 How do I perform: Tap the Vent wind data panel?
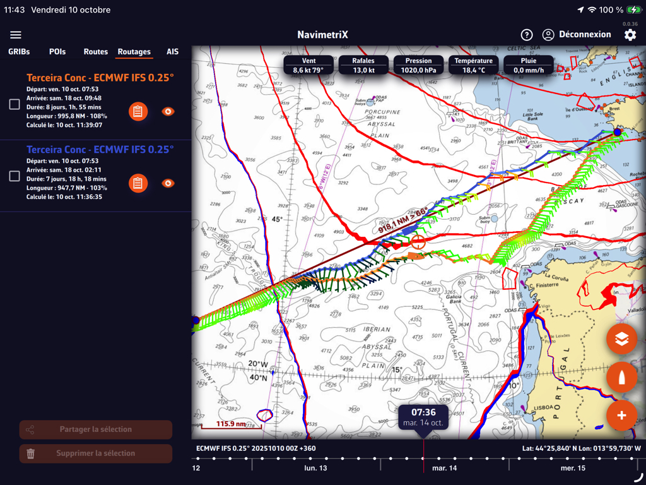(308, 66)
